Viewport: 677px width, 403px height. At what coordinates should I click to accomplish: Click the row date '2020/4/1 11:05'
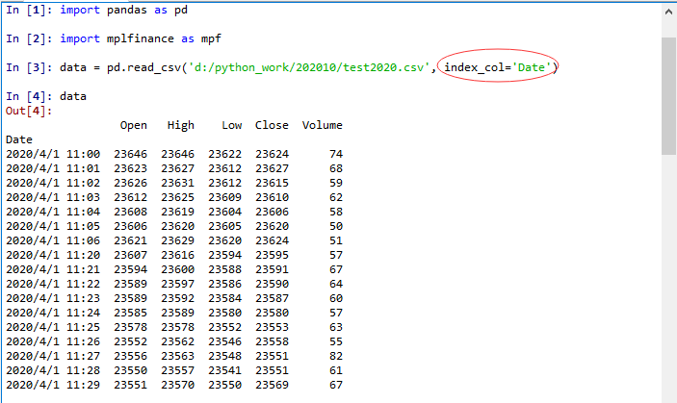(x=53, y=226)
